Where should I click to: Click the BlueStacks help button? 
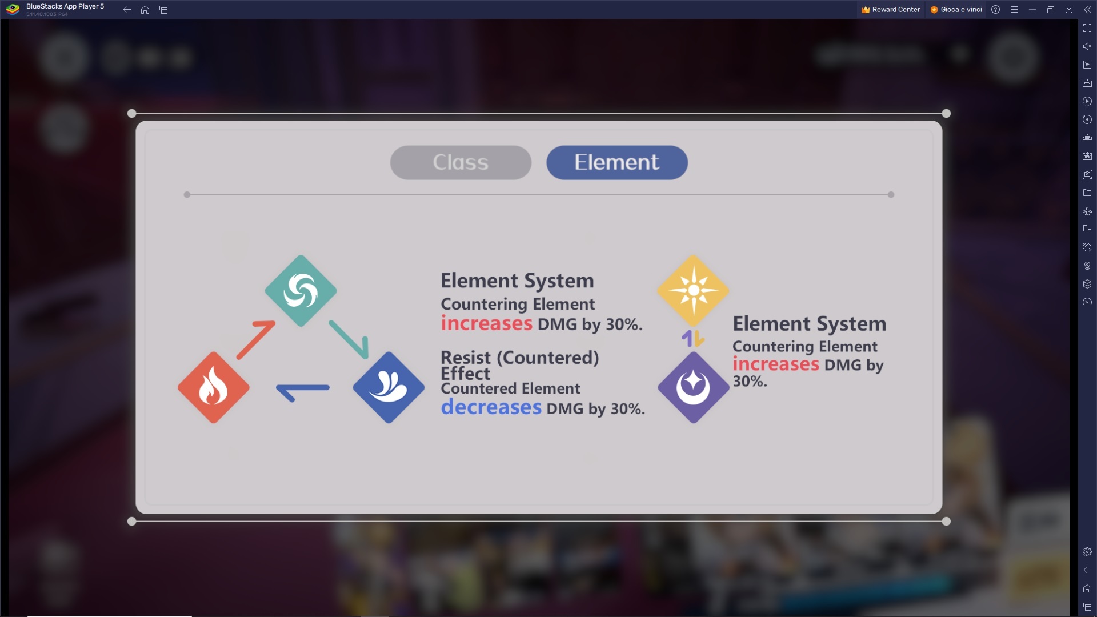click(995, 9)
